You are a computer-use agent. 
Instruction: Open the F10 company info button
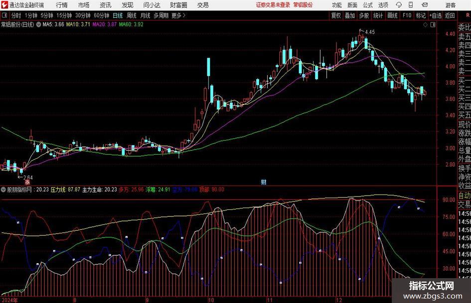(x=407, y=15)
